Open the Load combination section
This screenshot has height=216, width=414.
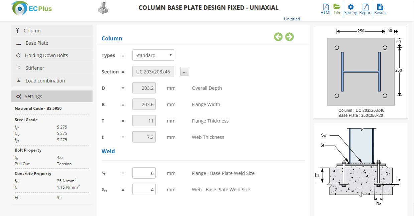tap(52, 81)
